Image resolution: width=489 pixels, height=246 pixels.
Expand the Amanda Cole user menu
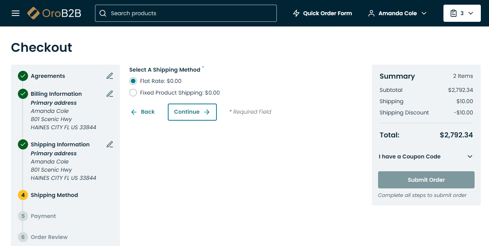[398, 13]
